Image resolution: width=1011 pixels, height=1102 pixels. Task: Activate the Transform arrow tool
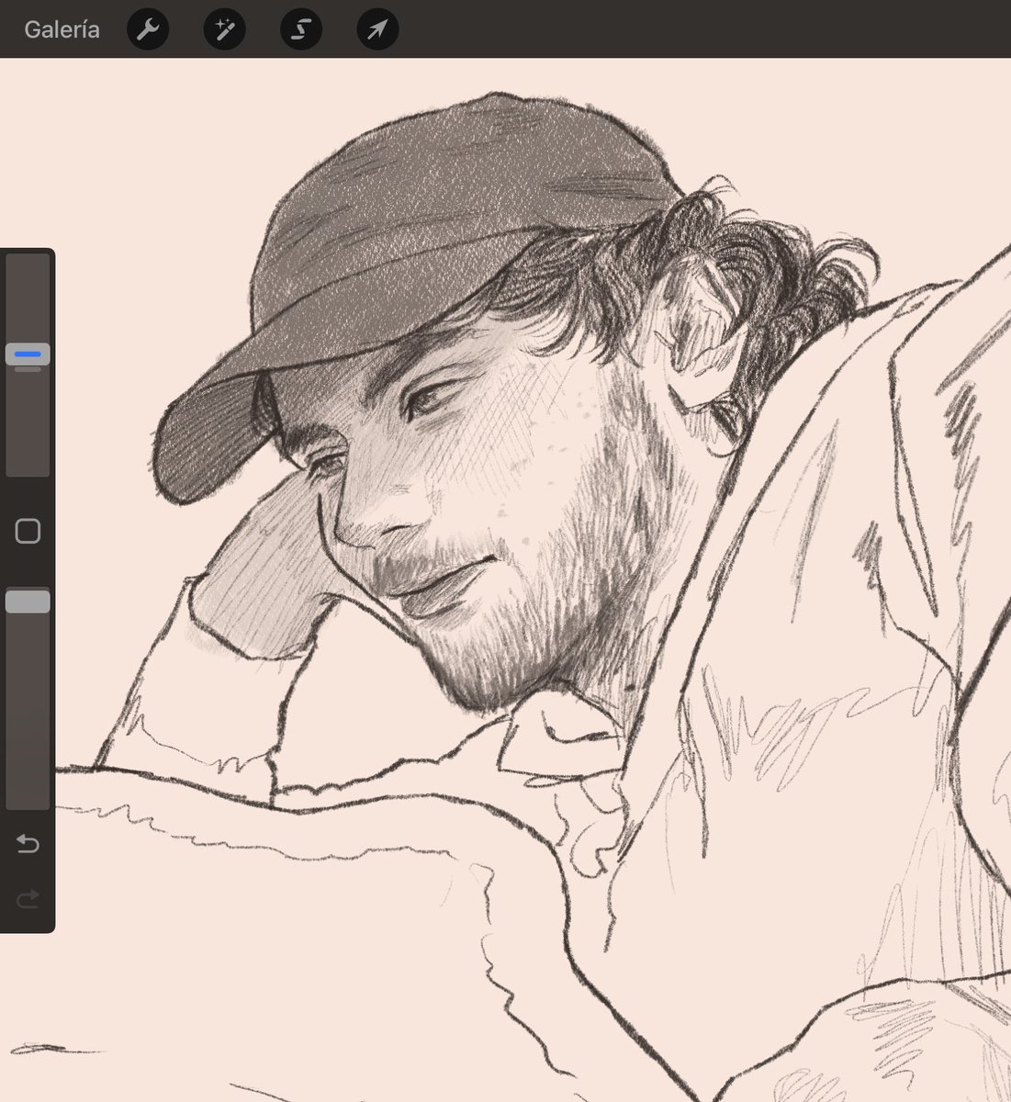377,29
